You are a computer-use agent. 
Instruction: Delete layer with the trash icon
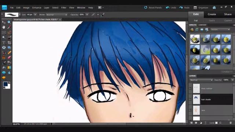coord(231,123)
